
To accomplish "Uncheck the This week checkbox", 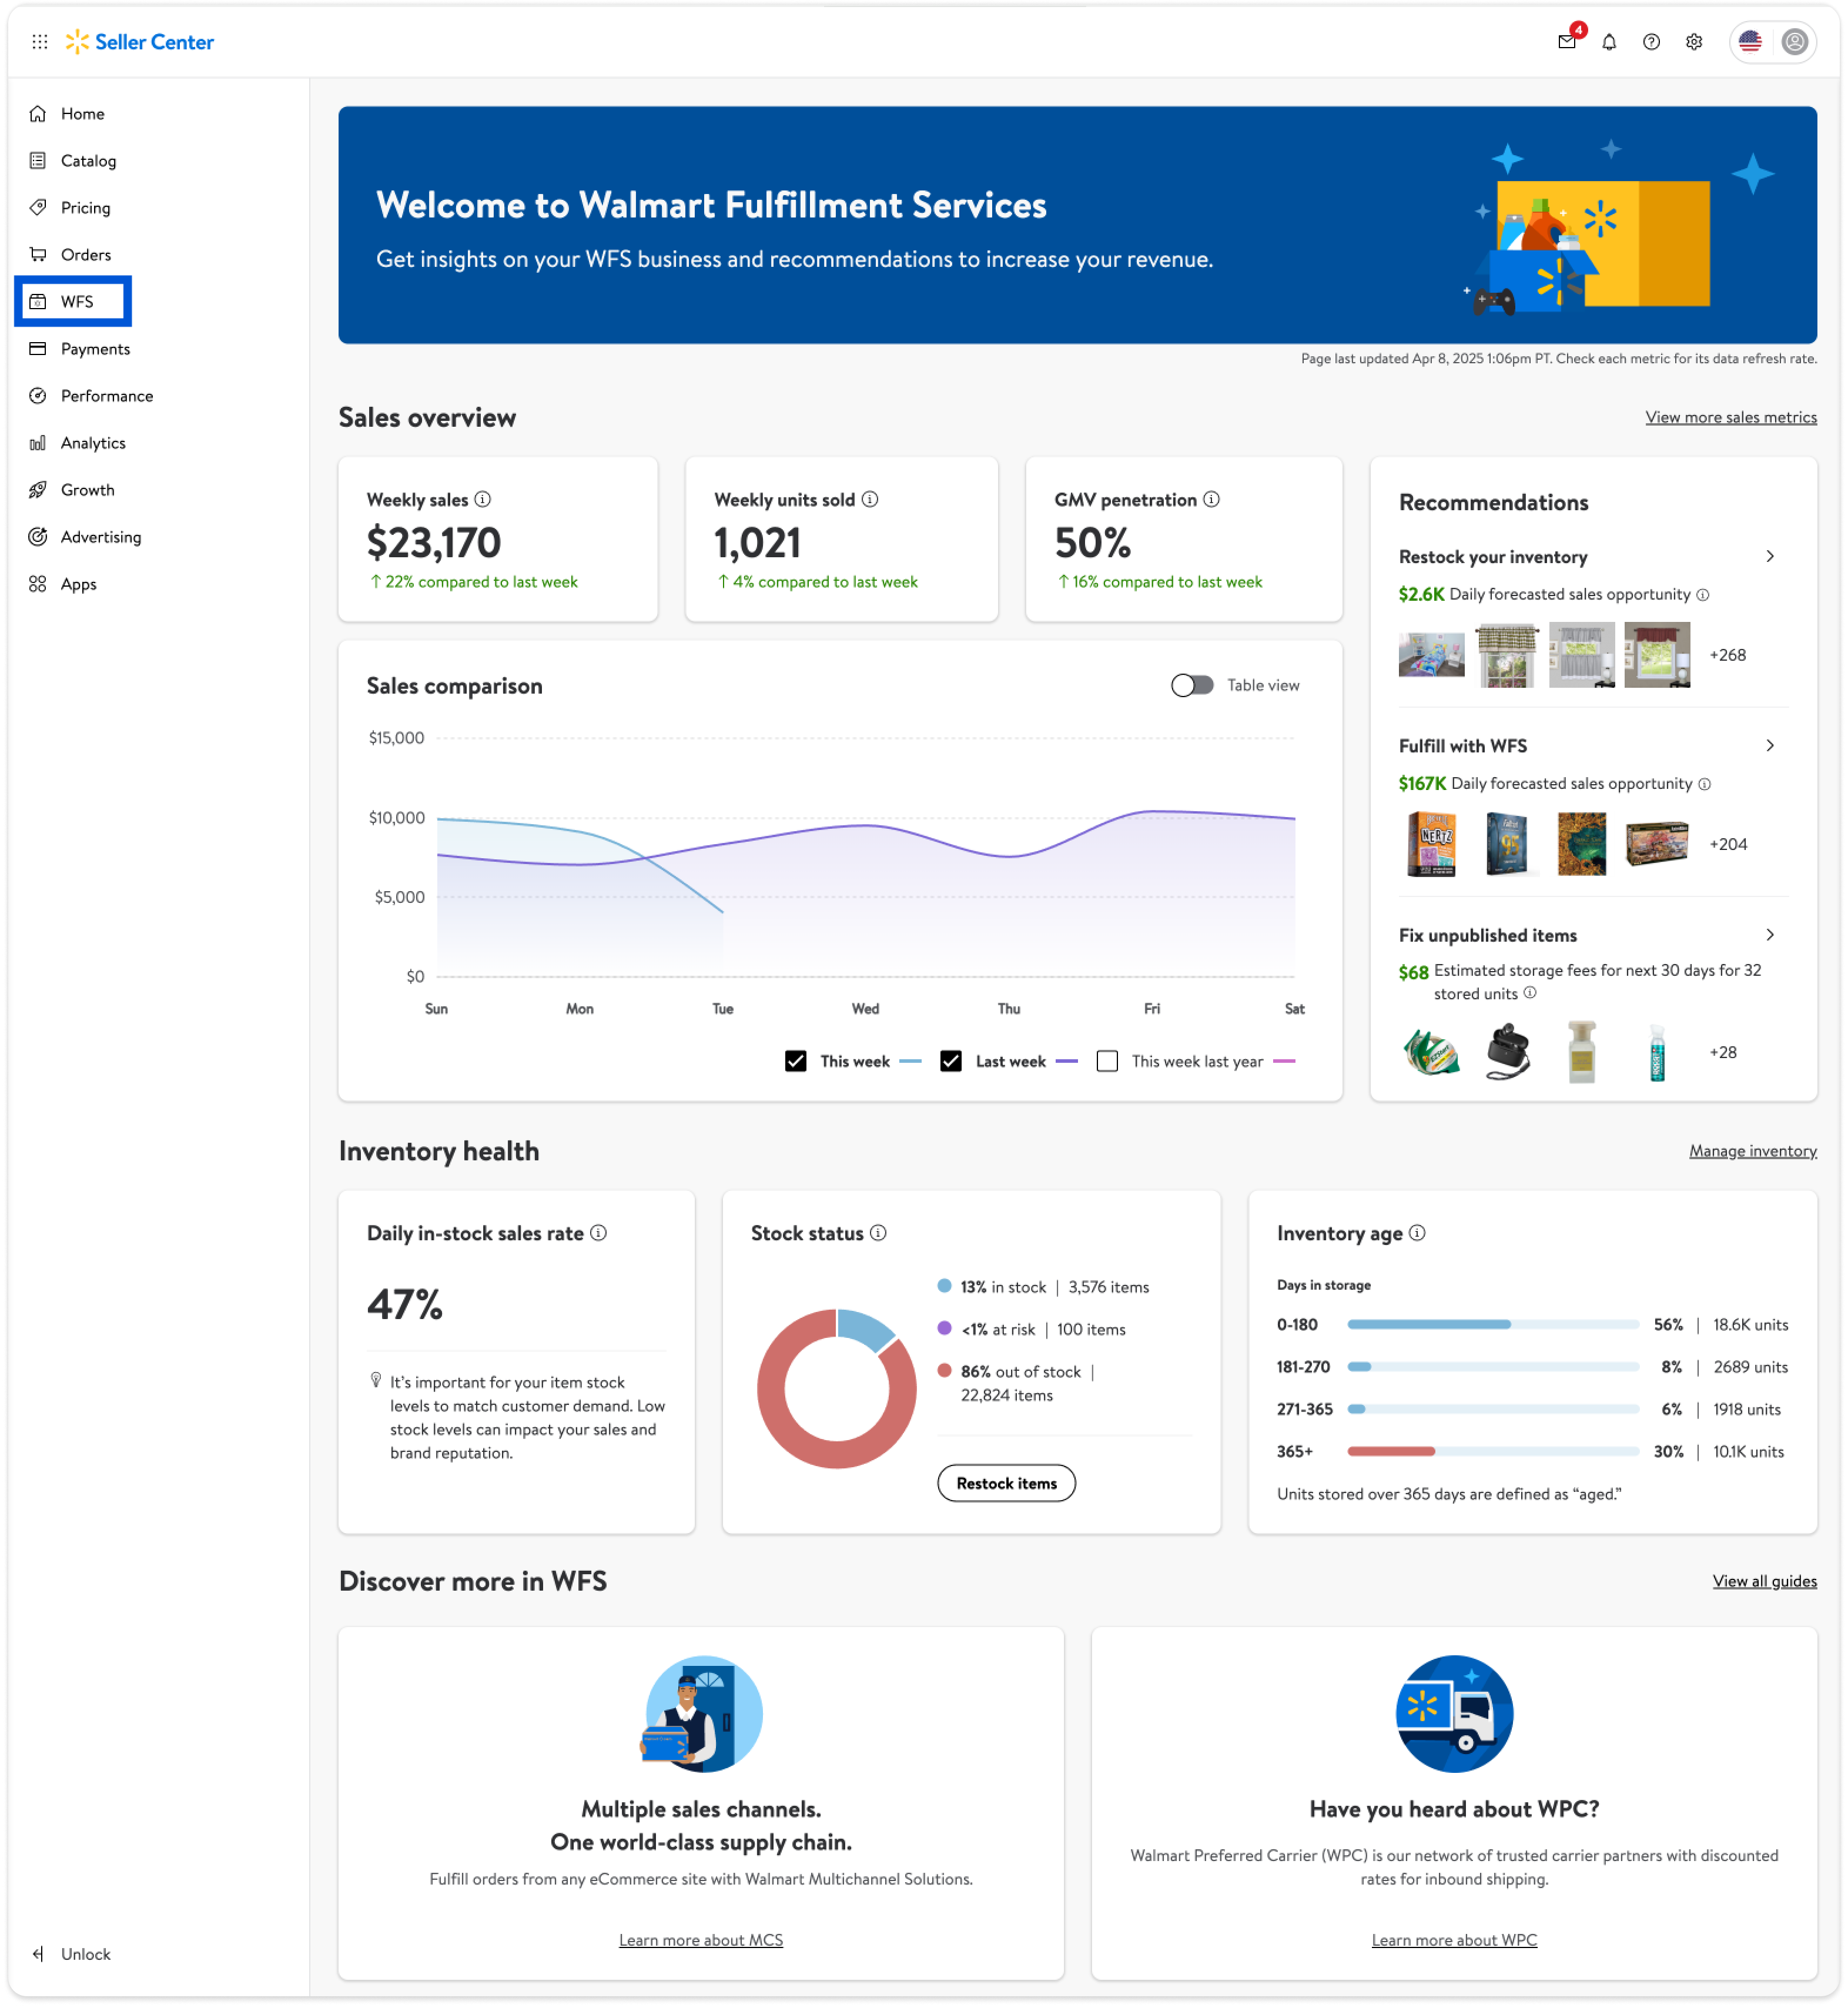I will 796,1061.
